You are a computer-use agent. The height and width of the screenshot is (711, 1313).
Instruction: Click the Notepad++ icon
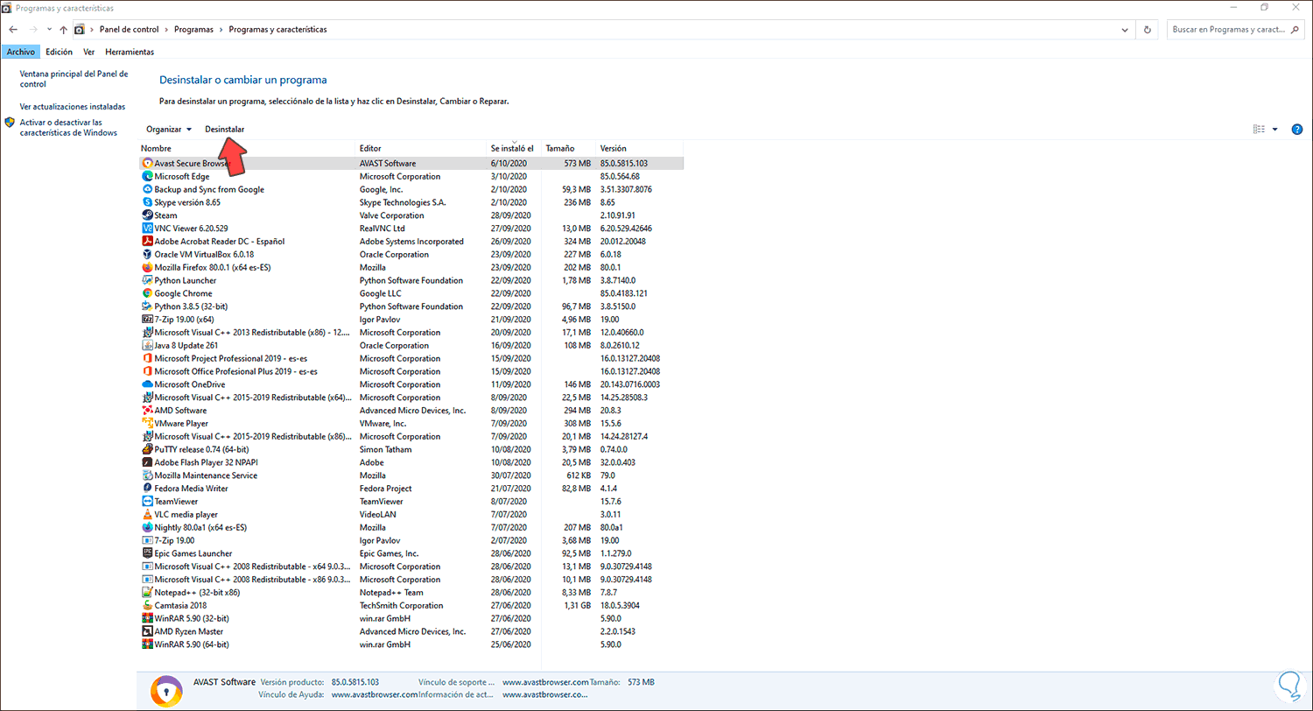(148, 592)
